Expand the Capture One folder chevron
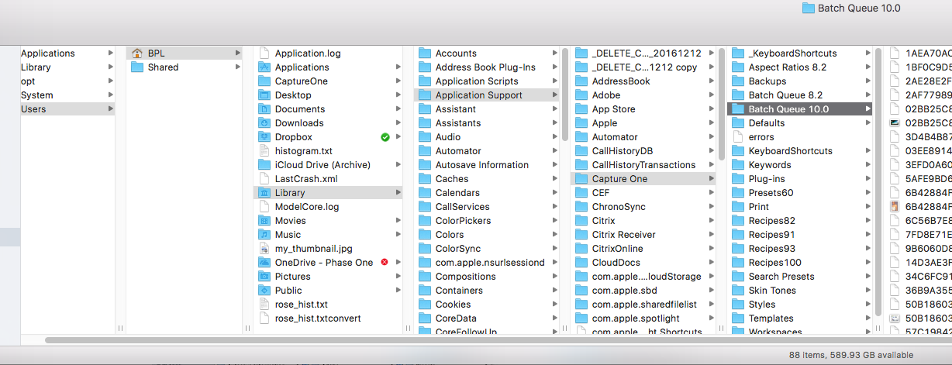Screen dimensions: 952x365 coord(711,179)
